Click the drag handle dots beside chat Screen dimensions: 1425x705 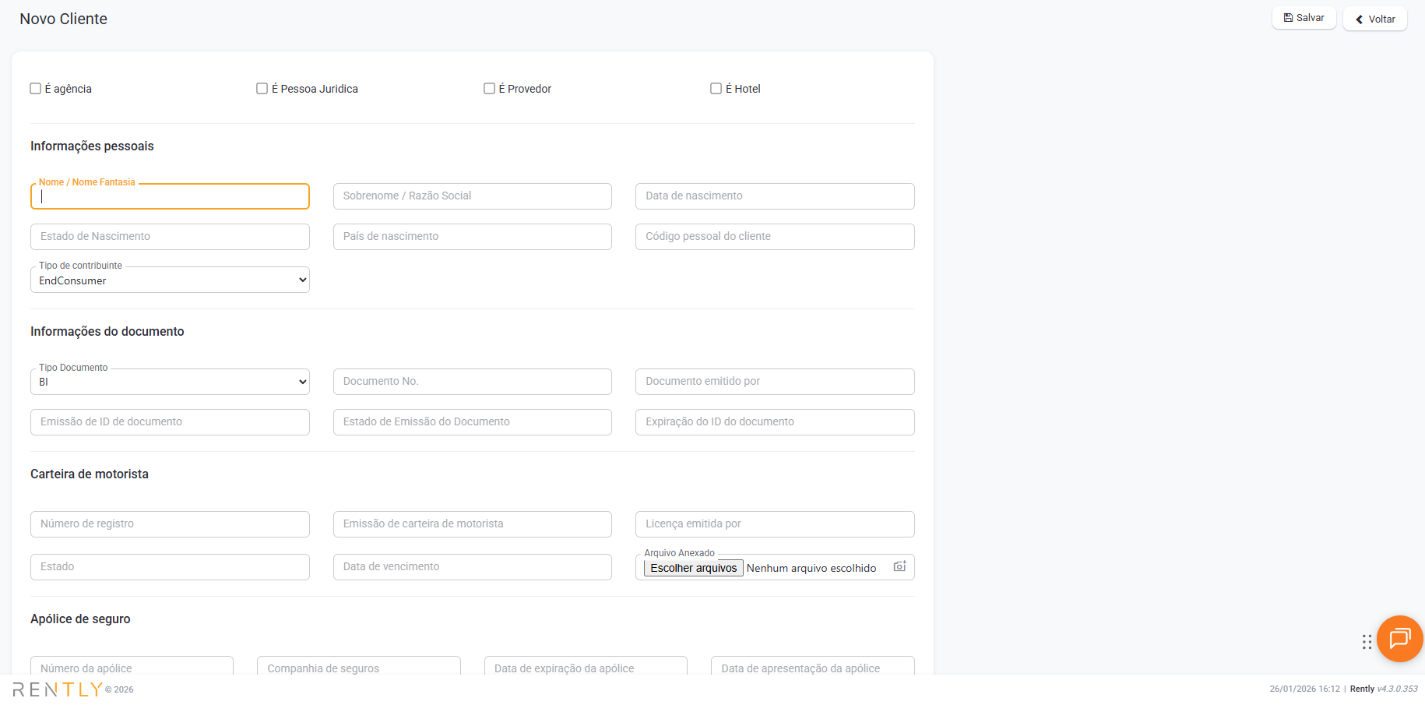[1367, 642]
